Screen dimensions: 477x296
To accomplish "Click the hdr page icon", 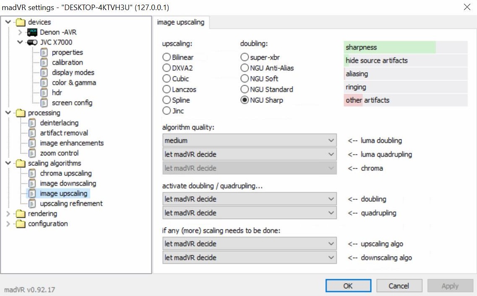I will [44, 92].
